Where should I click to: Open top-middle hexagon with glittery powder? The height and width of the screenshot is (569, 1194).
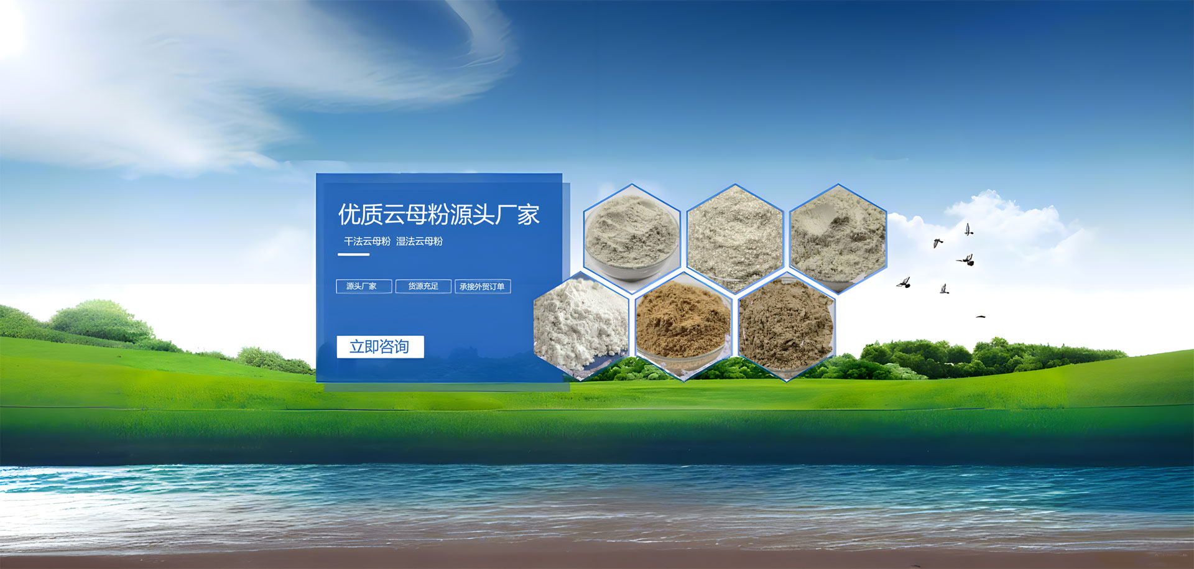click(x=735, y=238)
